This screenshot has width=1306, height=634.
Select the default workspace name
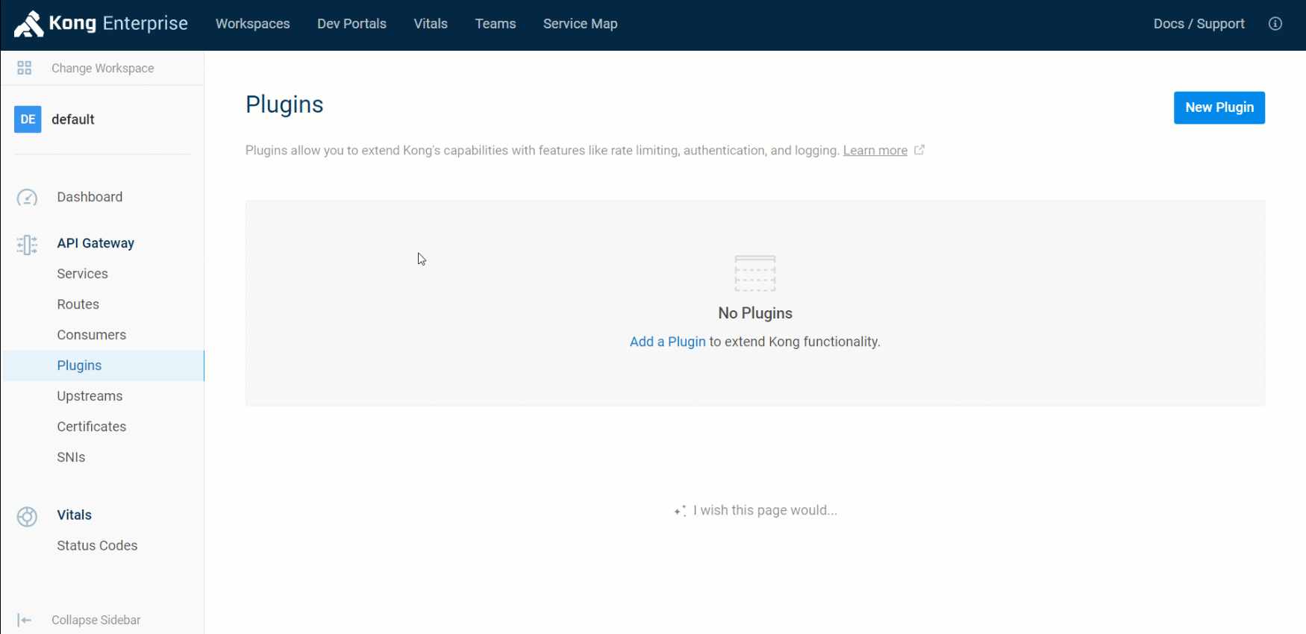click(x=73, y=119)
